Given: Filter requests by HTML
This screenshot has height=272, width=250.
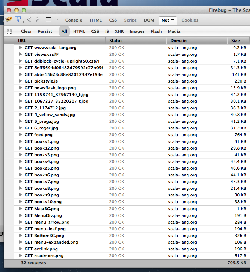Looking at the screenshot, I should point(79,31).
